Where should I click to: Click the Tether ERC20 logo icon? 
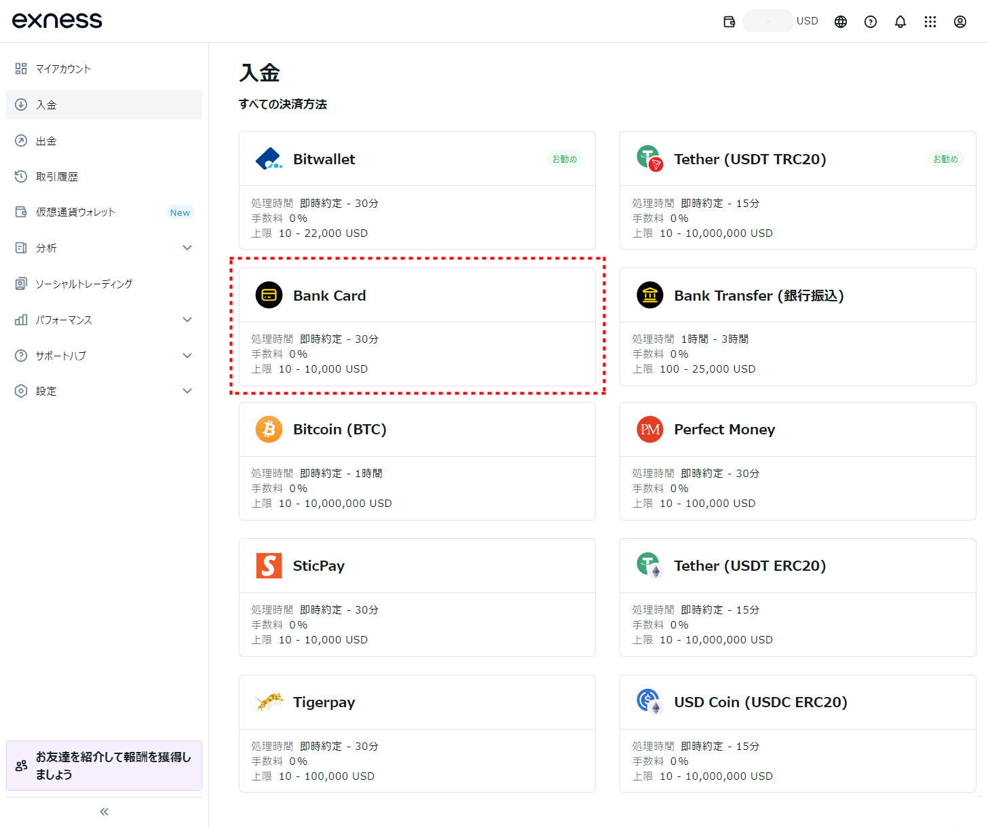[649, 565]
